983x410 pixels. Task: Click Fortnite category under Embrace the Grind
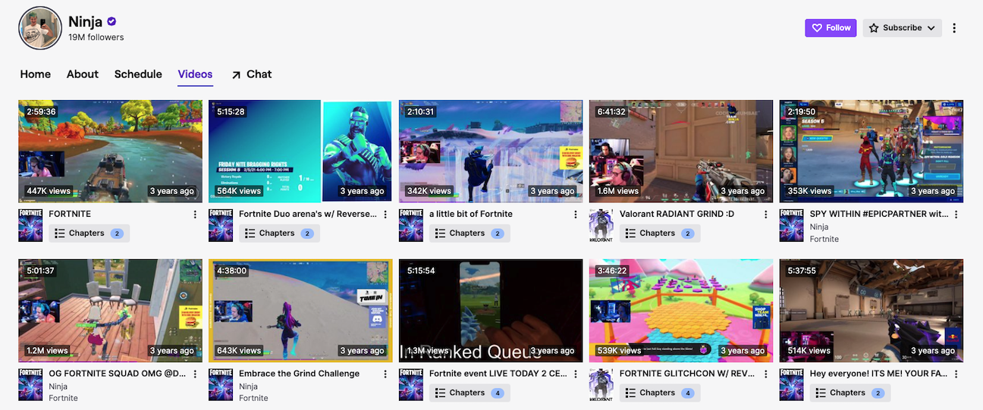[x=253, y=399]
